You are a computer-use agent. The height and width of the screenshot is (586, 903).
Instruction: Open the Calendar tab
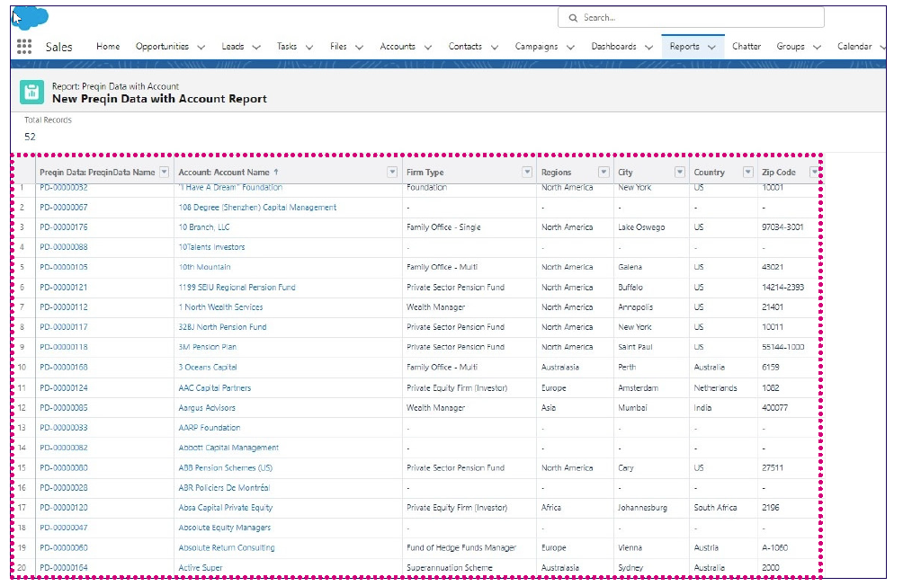[854, 47]
